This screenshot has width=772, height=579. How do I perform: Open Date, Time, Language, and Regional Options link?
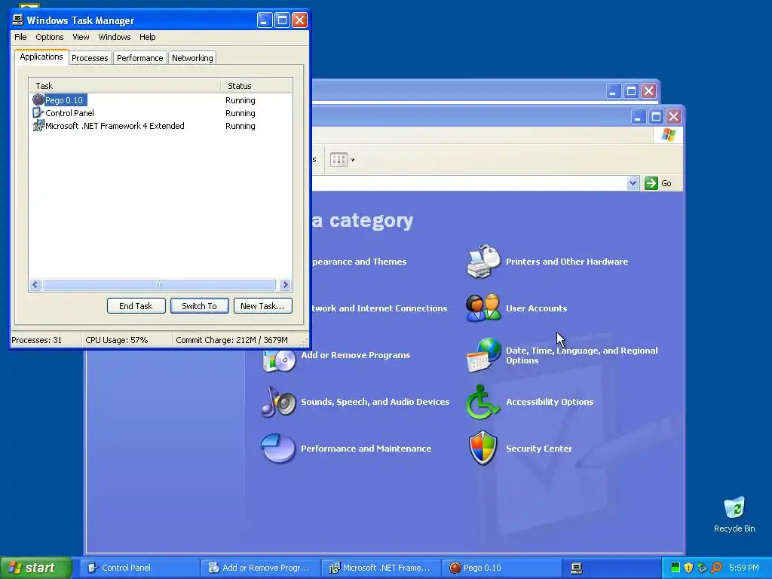581,355
